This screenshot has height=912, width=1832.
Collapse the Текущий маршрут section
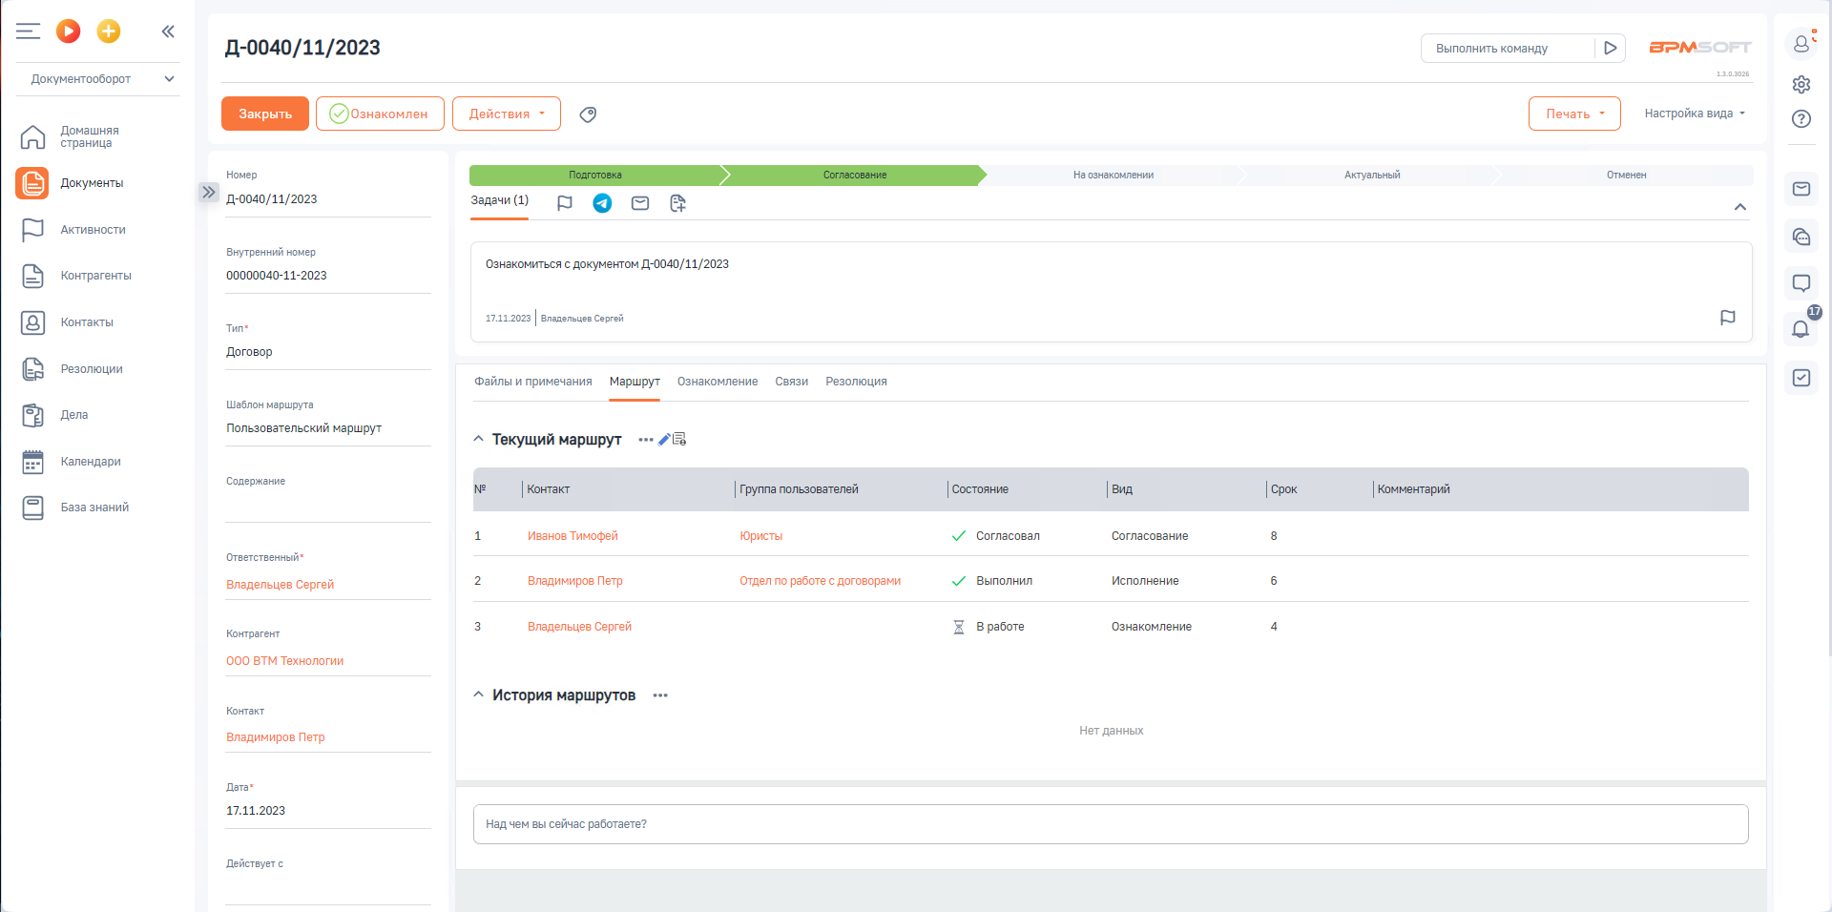pyautogui.click(x=479, y=440)
